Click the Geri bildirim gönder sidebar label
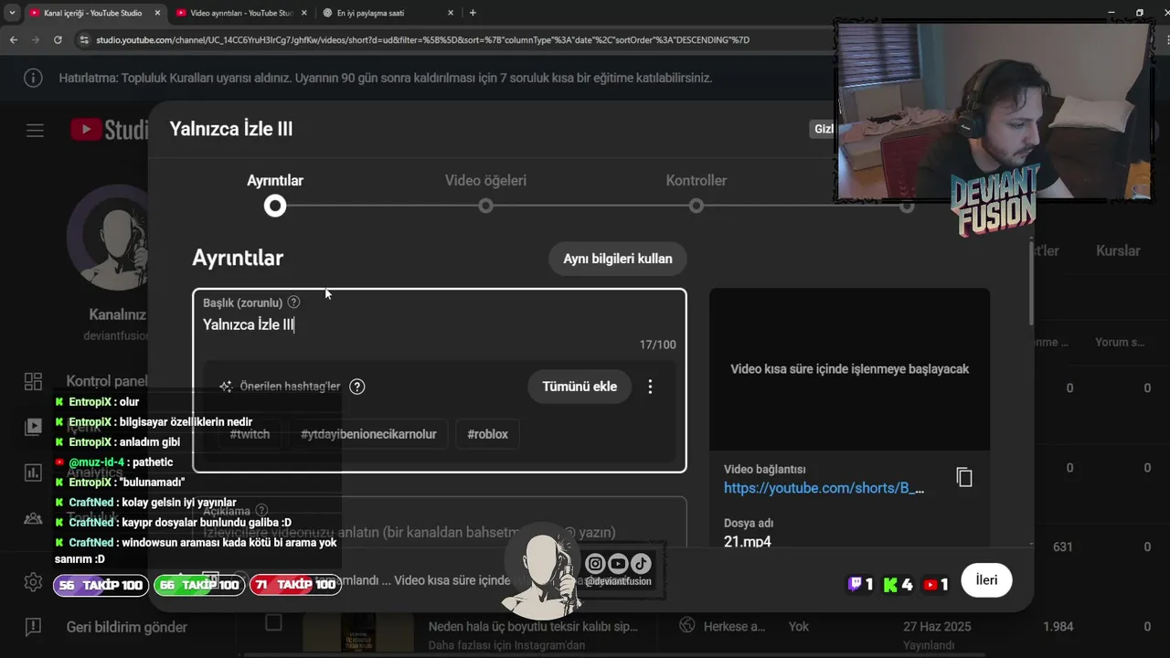This screenshot has width=1170, height=658. pos(127,627)
